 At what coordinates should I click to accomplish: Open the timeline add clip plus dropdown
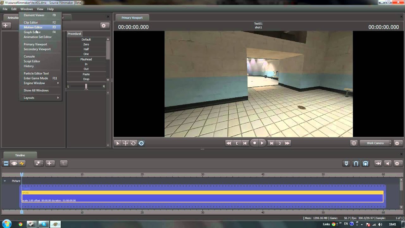click(x=50, y=163)
